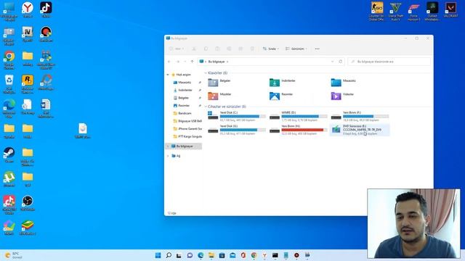
Task: Open the Resimler folder in Klasörler
Action: pyautogui.click(x=281, y=96)
